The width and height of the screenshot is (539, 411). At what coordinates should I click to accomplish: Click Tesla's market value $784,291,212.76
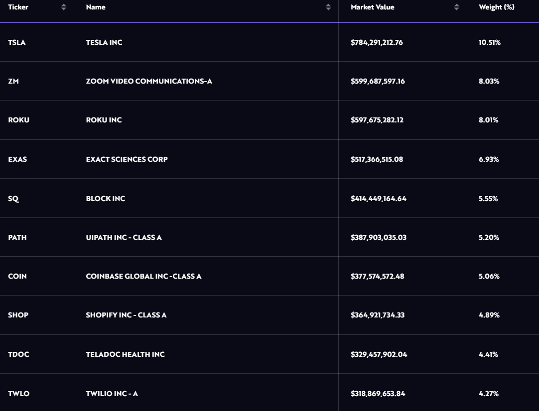tap(377, 42)
